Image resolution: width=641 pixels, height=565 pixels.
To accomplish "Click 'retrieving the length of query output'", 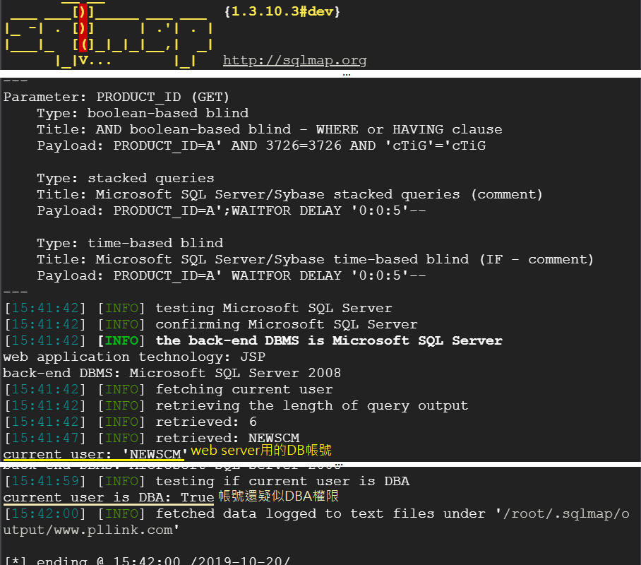I will pos(236,406).
